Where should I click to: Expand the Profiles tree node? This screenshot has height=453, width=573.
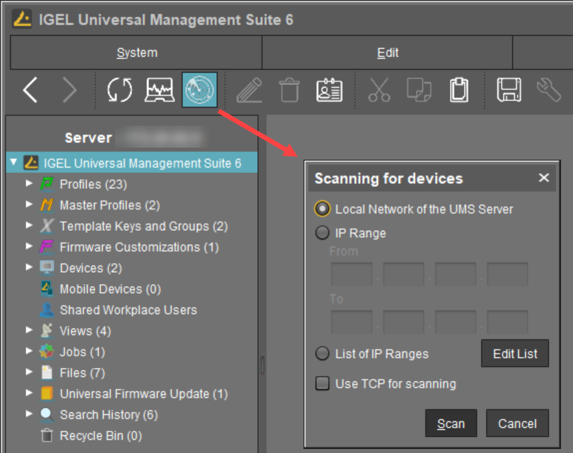(29, 184)
